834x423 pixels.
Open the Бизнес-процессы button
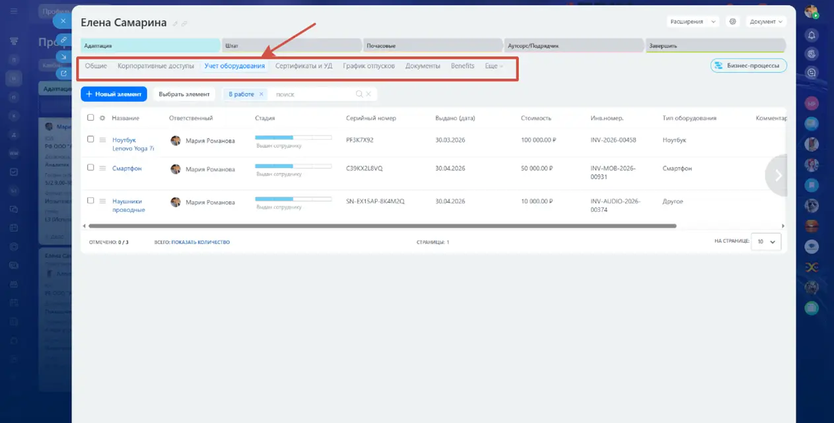pyautogui.click(x=749, y=65)
